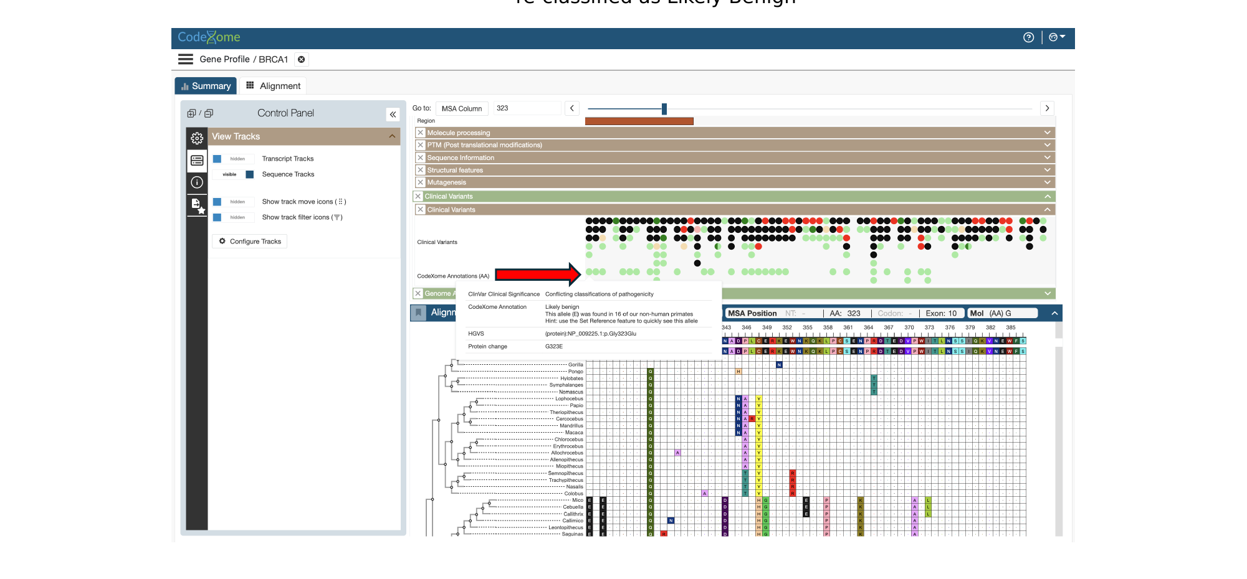
Task: Expand the Mutagenesis track chevron
Action: 1048,182
